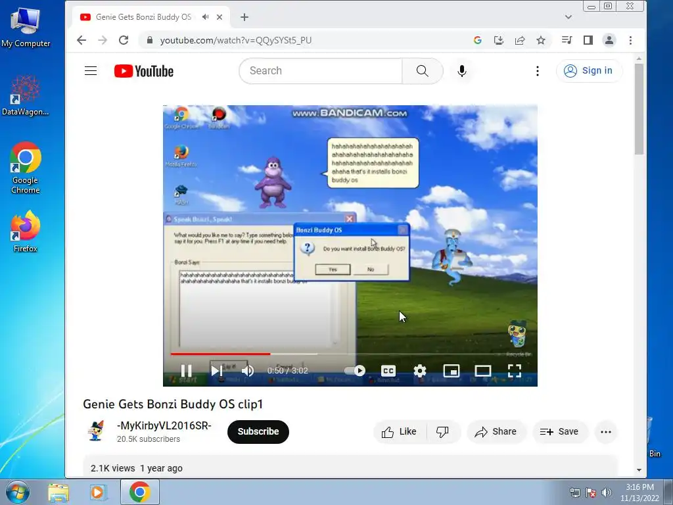Image resolution: width=673 pixels, height=505 pixels.
Task: Open the channel avatar image
Action: point(96,431)
